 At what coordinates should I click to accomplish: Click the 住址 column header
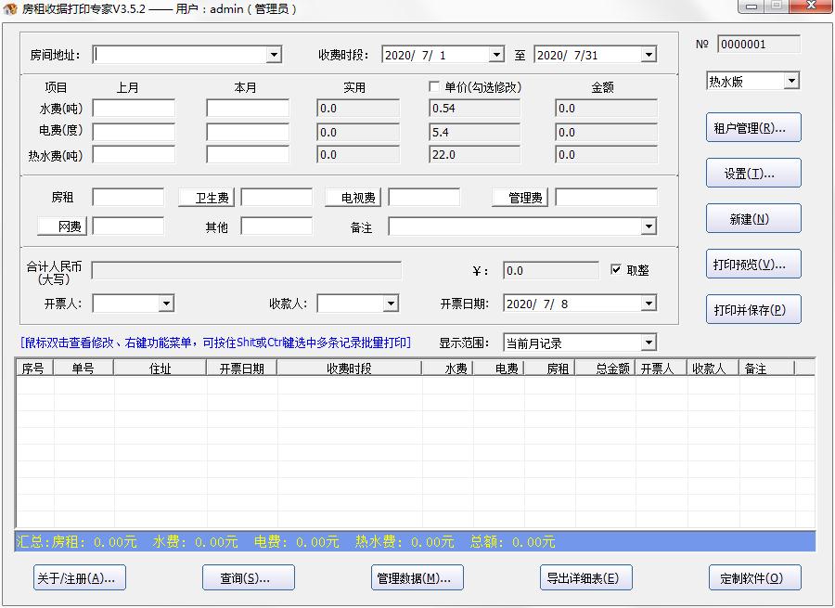pyautogui.click(x=160, y=369)
